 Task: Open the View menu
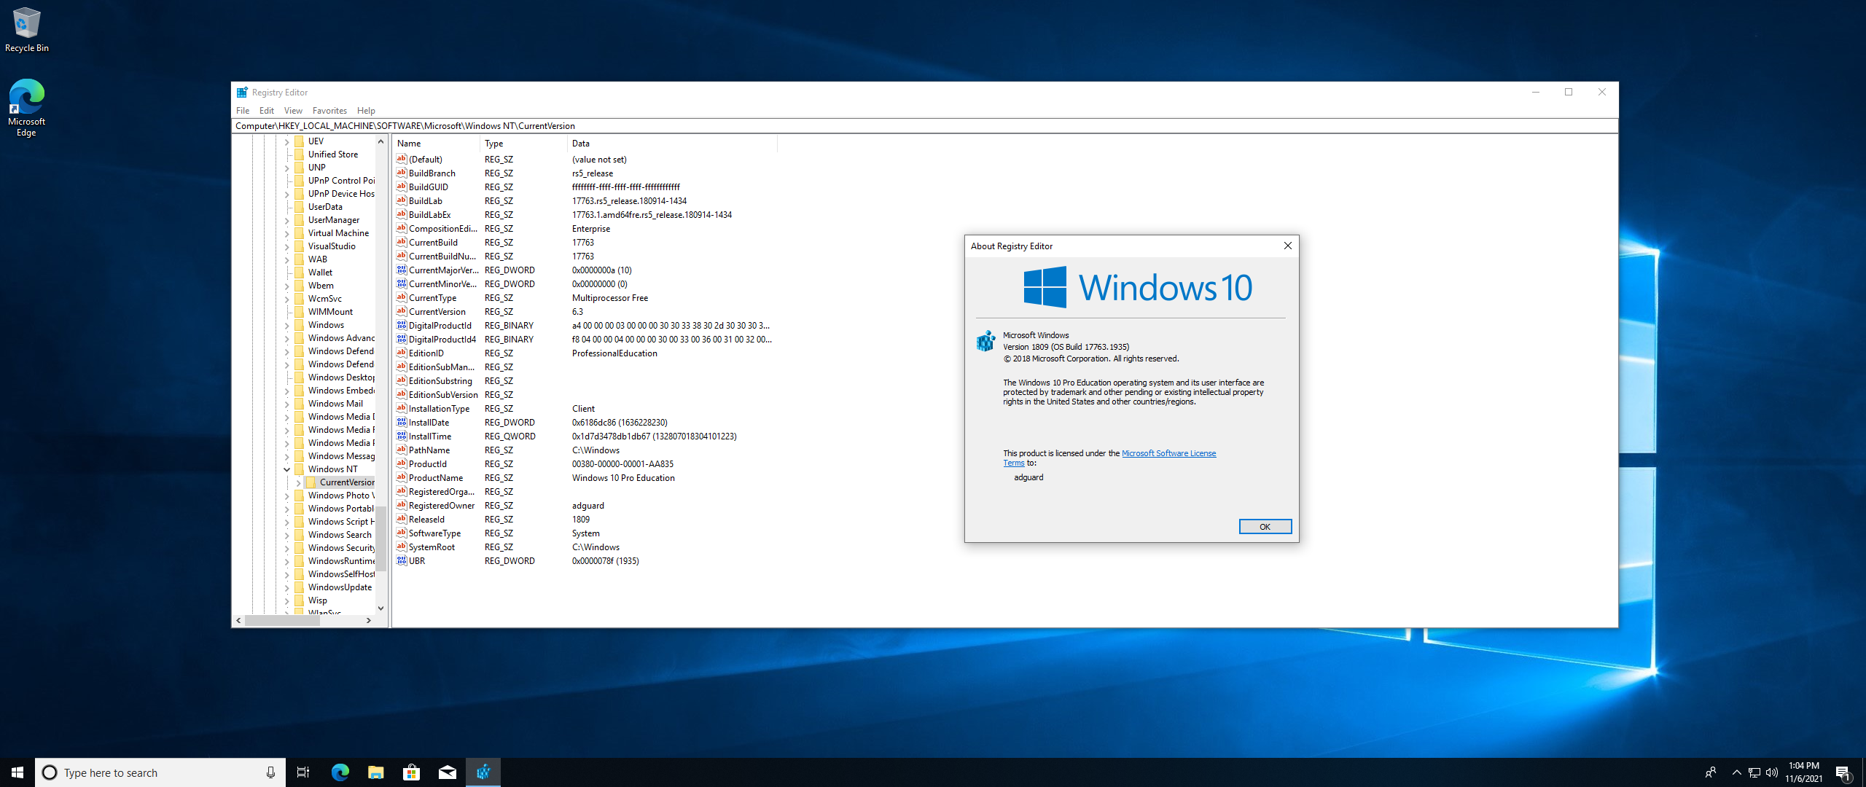tap(293, 111)
